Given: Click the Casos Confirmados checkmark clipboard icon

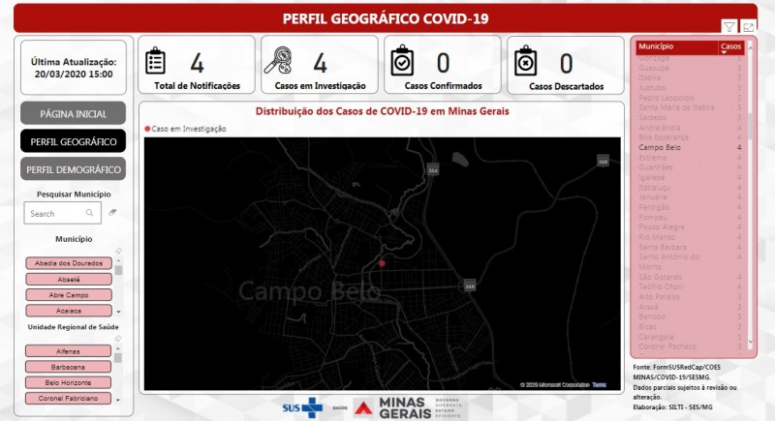Looking at the screenshot, I should coord(402,60).
